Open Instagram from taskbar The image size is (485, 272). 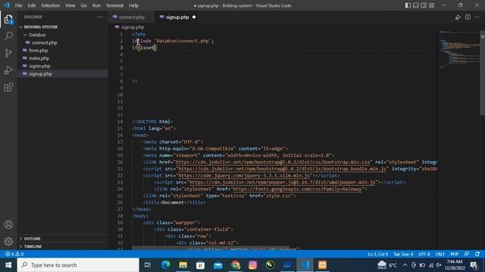click(252, 265)
